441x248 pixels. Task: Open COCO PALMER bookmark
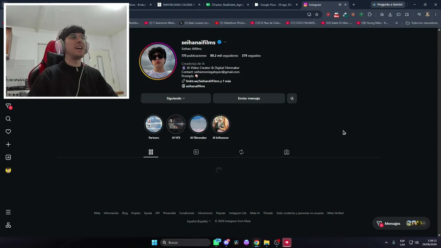[x=301, y=23]
